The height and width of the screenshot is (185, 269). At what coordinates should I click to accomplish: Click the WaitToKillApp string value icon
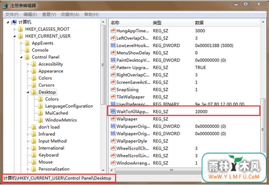(113, 111)
